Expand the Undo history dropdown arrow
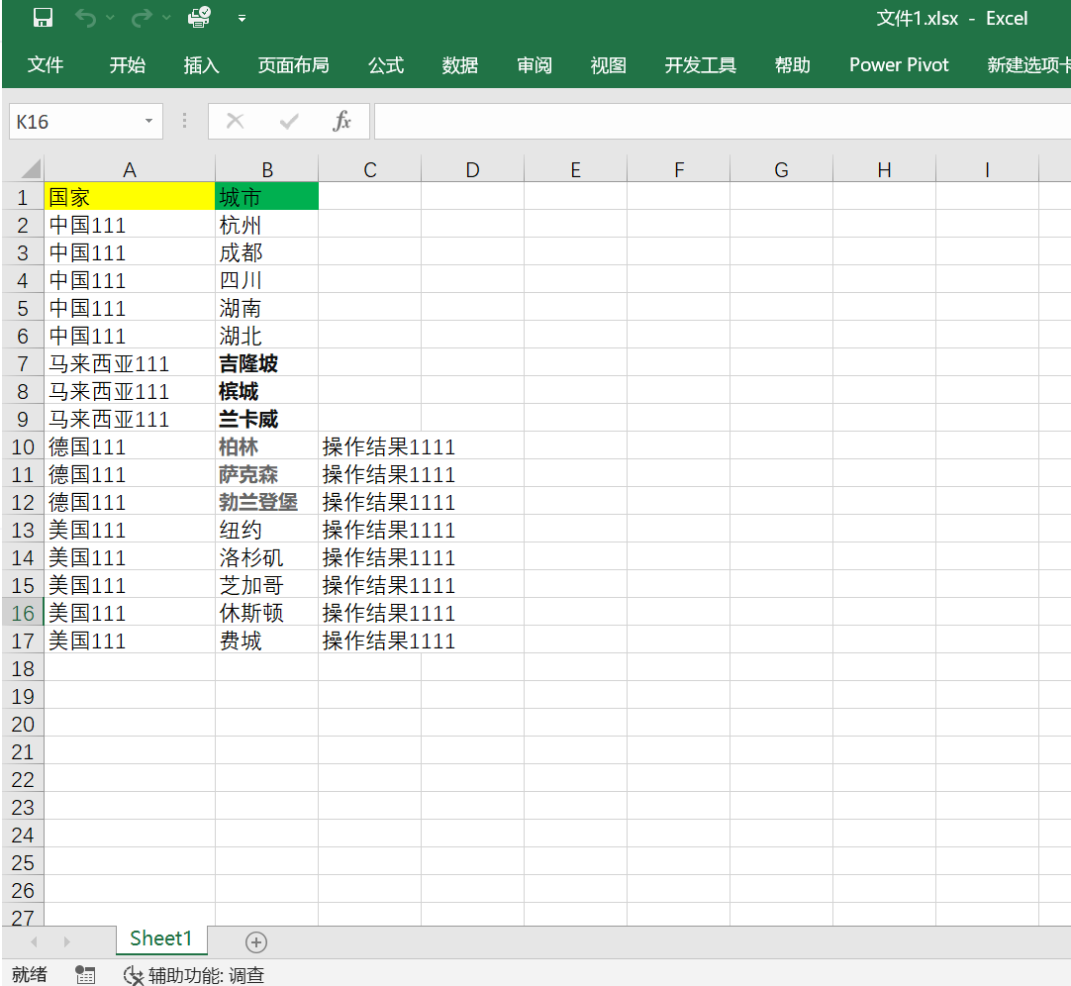 click(x=110, y=18)
